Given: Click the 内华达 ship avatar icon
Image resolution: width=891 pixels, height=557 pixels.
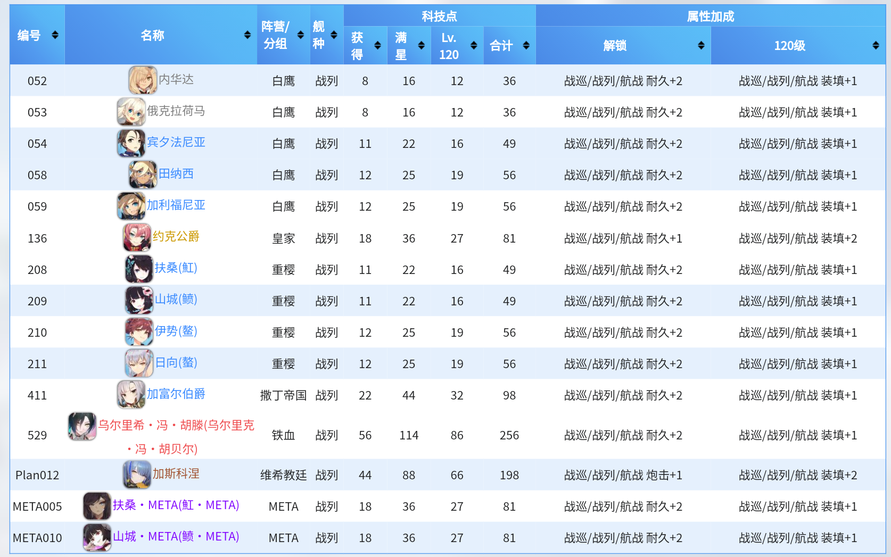Looking at the screenshot, I should [x=143, y=80].
